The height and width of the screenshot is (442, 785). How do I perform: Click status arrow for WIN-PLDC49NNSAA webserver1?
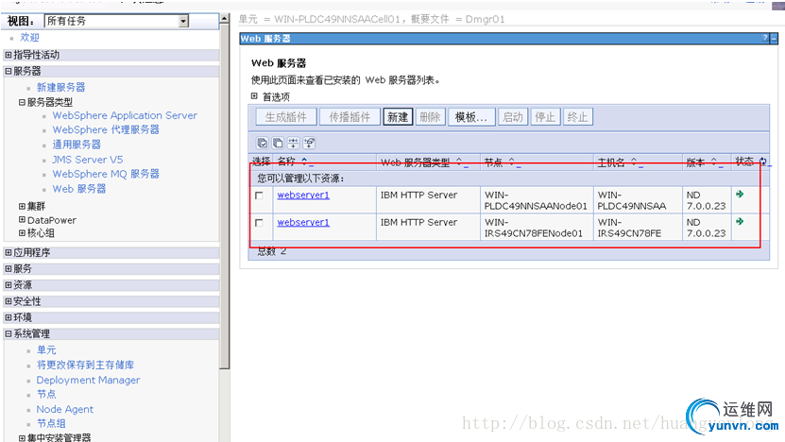pos(740,195)
